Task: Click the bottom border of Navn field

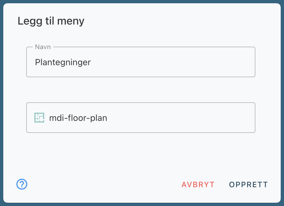Action: pos(140,77)
